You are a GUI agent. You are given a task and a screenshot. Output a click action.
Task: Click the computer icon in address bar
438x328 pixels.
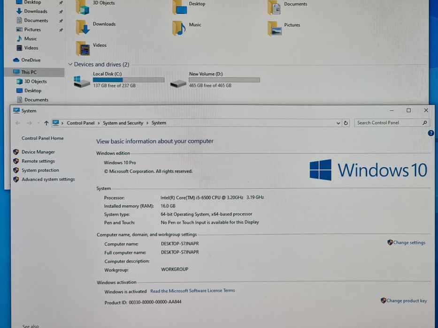pos(56,123)
